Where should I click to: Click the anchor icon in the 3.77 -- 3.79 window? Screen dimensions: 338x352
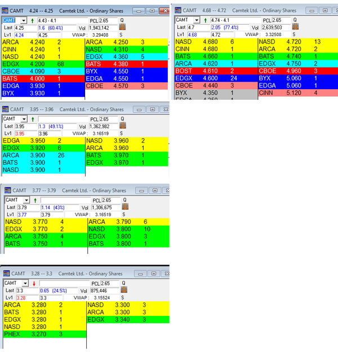(x=125, y=206)
